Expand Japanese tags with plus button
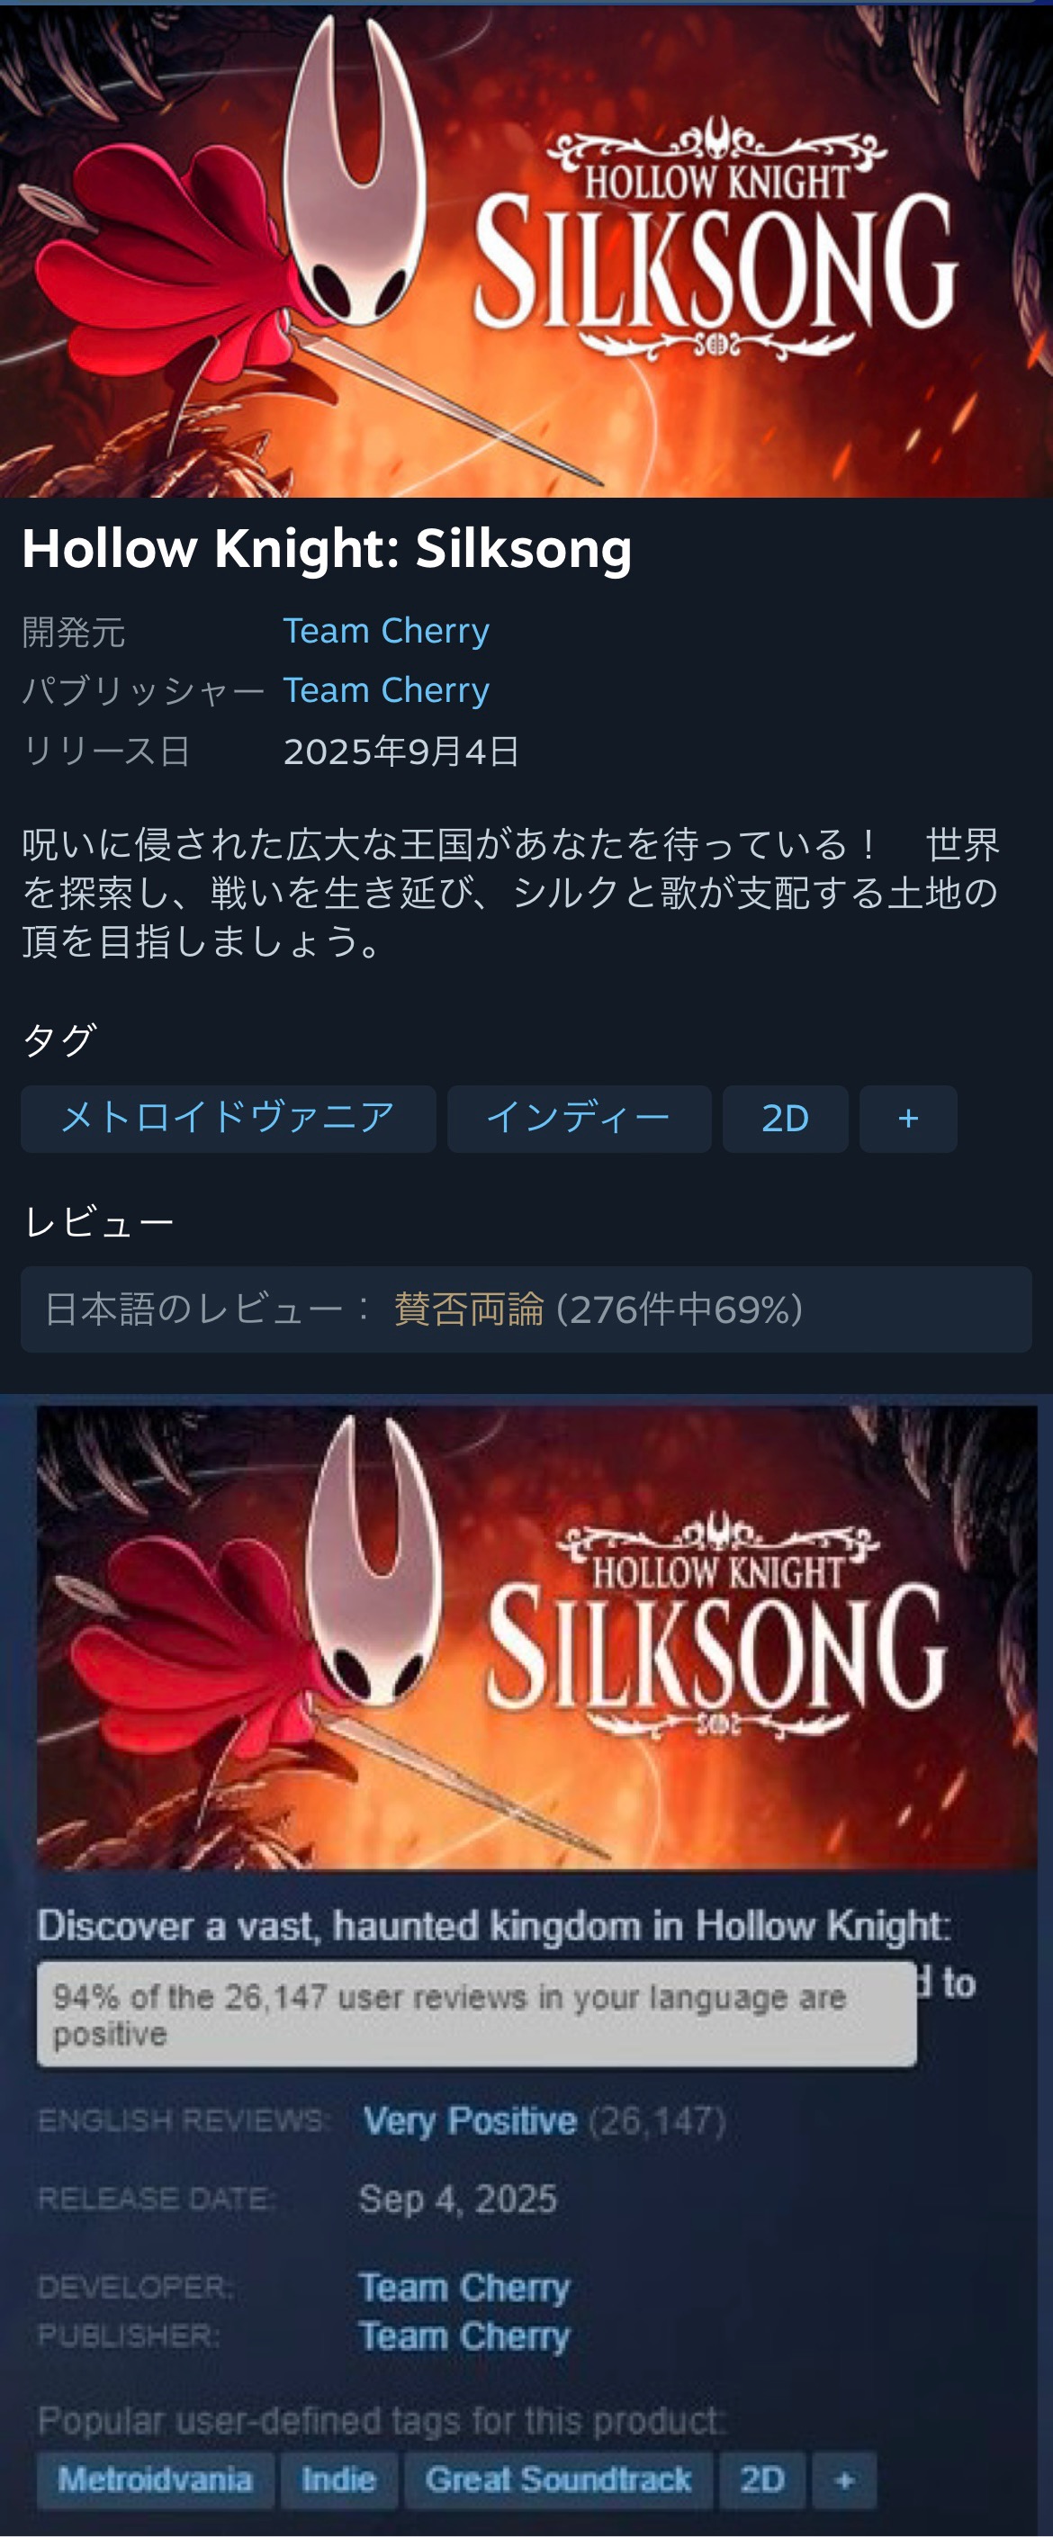 (x=908, y=1119)
